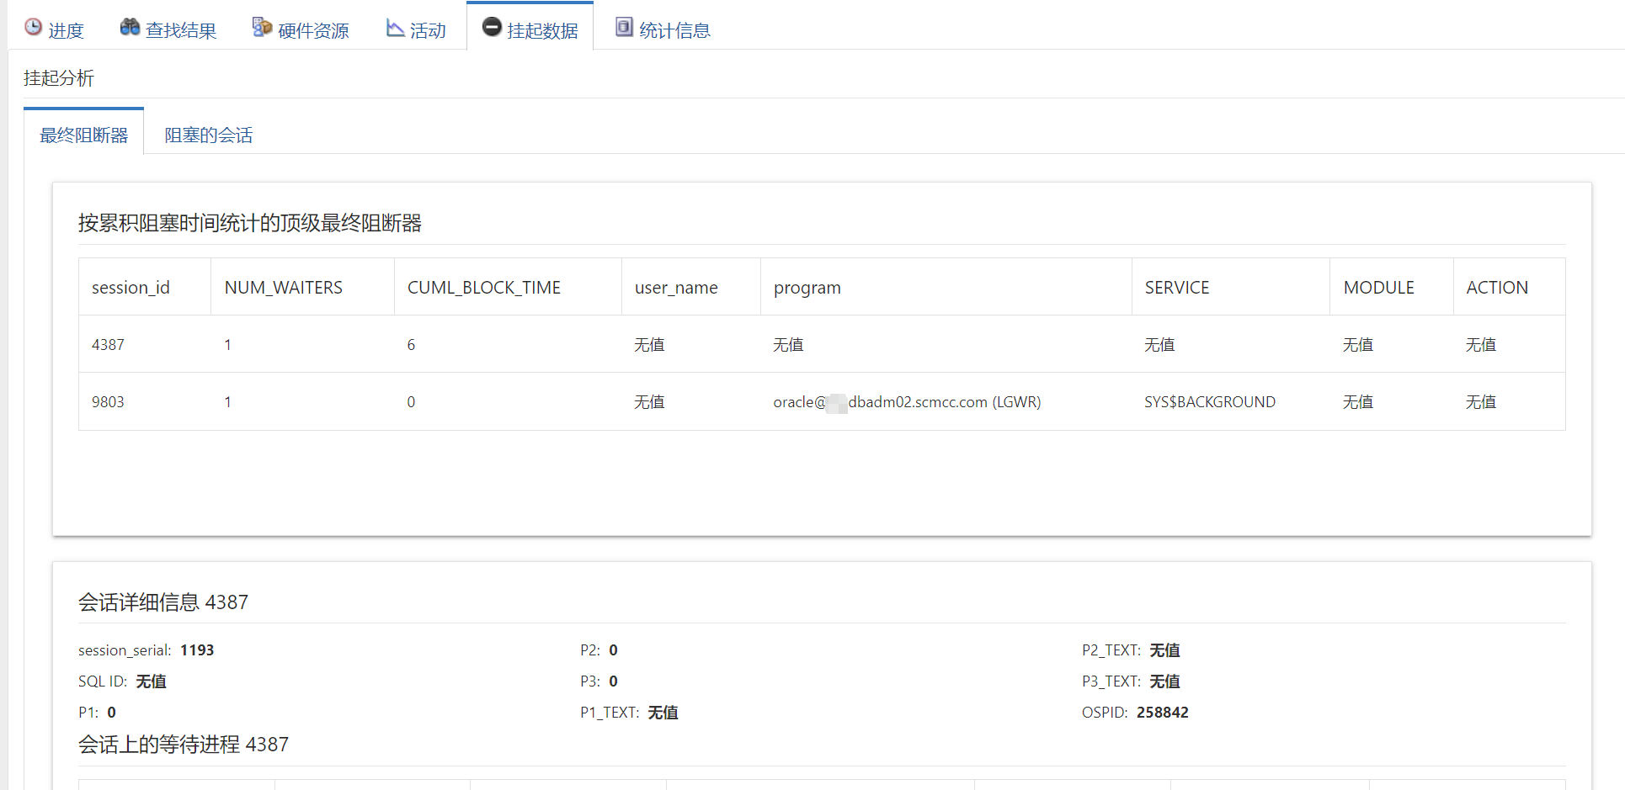The height and width of the screenshot is (790, 1625).
Task: Click the OSPID value 258842
Action: [1162, 713]
